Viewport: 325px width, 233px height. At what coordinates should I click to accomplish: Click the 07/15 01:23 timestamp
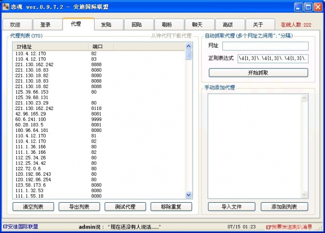click(242, 227)
